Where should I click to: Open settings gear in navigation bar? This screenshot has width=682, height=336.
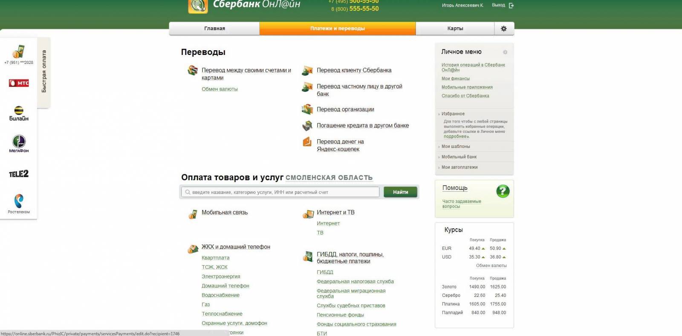pyautogui.click(x=504, y=29)
